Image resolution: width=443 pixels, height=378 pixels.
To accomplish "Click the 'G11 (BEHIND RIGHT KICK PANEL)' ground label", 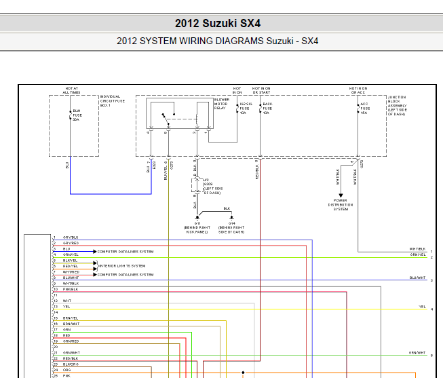I will pyautogui.click(x=197, y=227).
